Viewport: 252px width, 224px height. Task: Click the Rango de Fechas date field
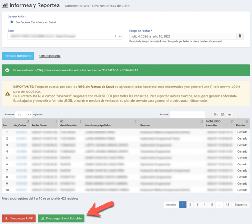(183, 36)
